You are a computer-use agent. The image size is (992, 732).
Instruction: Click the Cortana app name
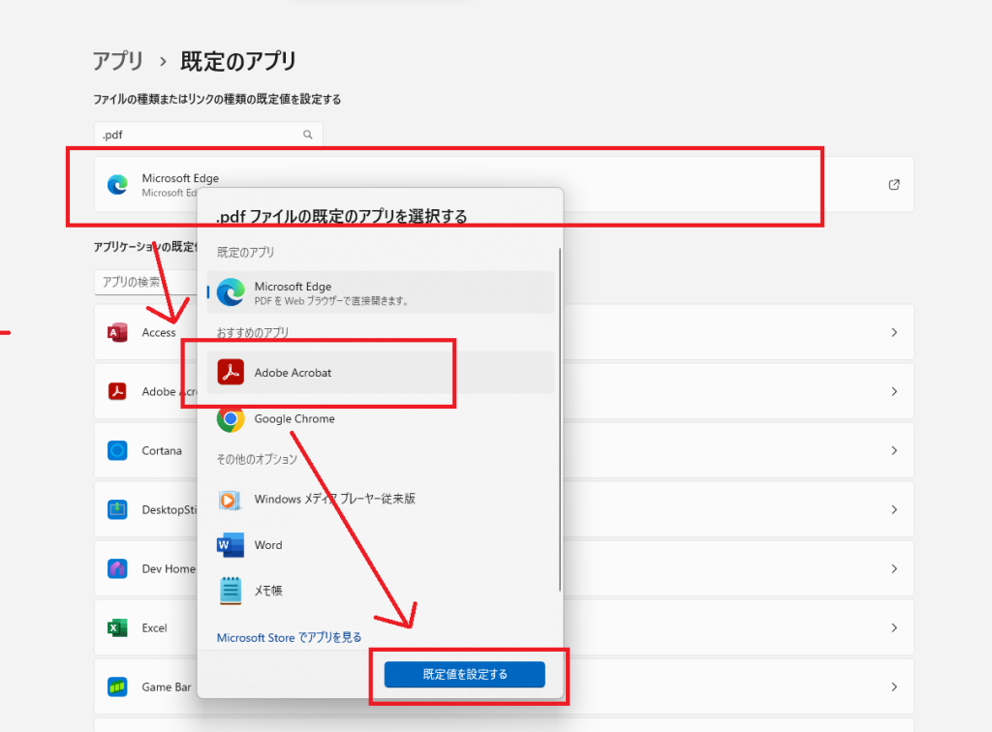(x=162, y=450)
